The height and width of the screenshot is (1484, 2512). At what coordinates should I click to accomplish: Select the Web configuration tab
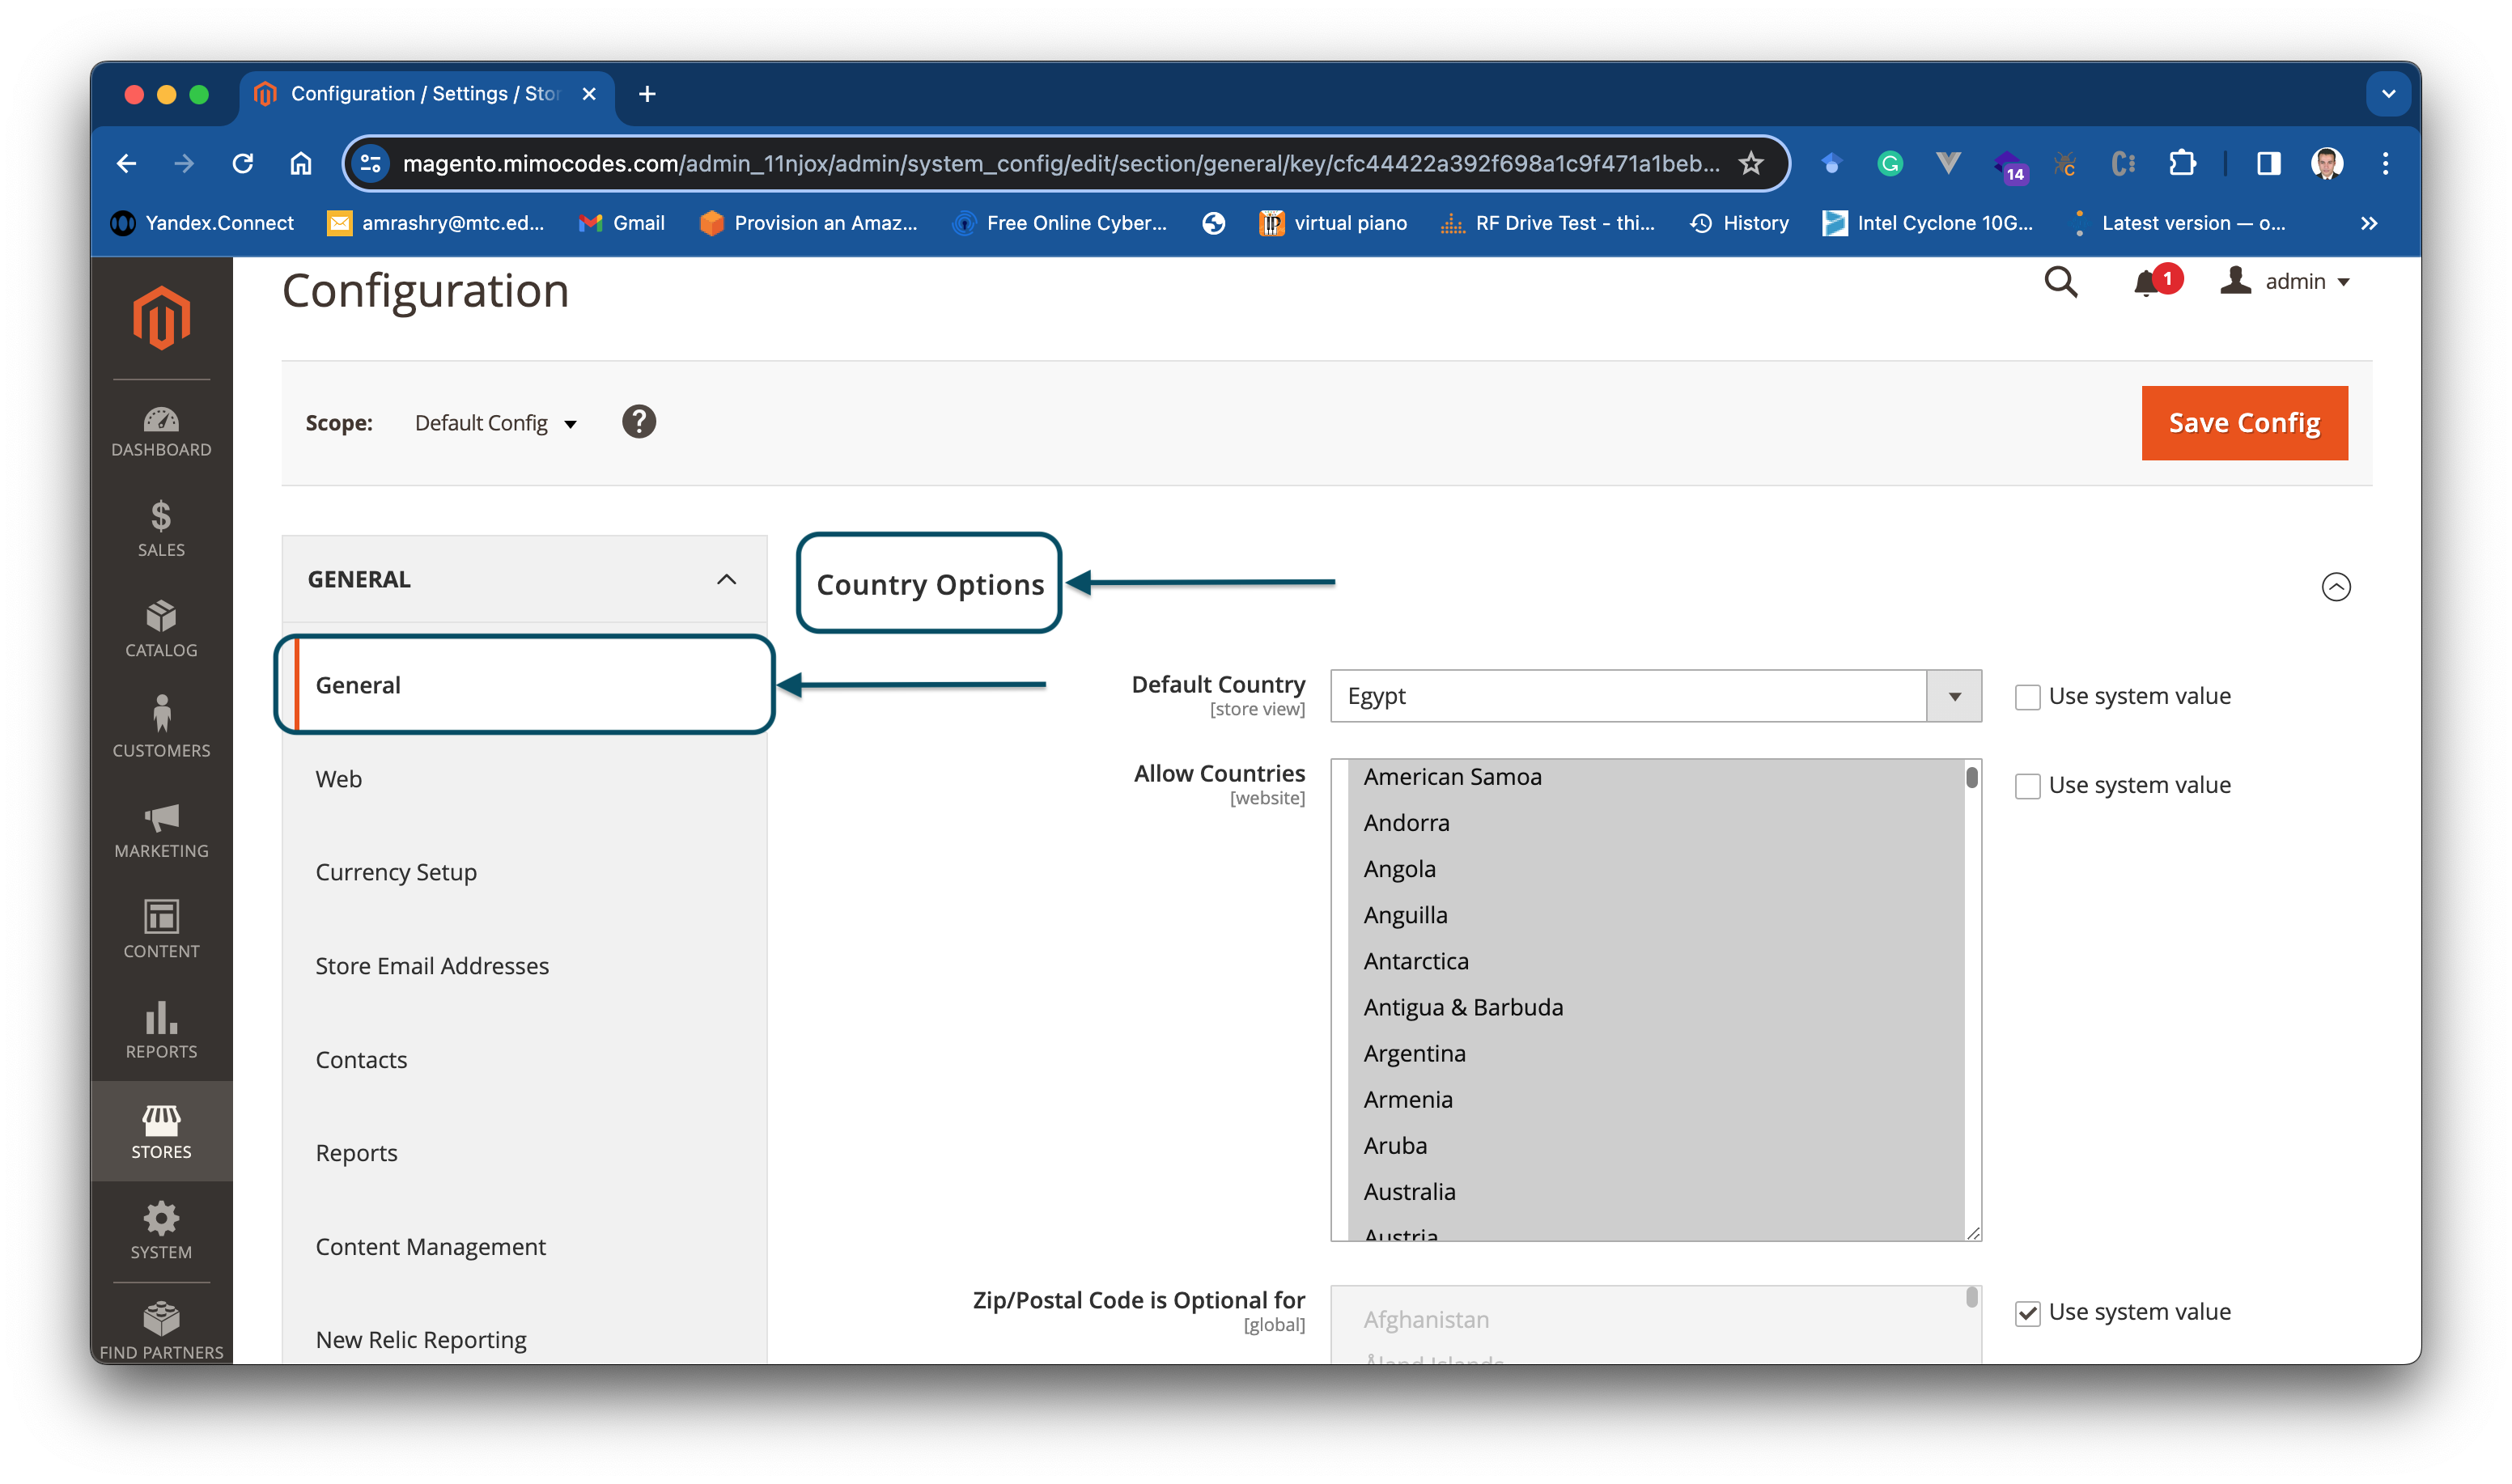pos(339,779)
